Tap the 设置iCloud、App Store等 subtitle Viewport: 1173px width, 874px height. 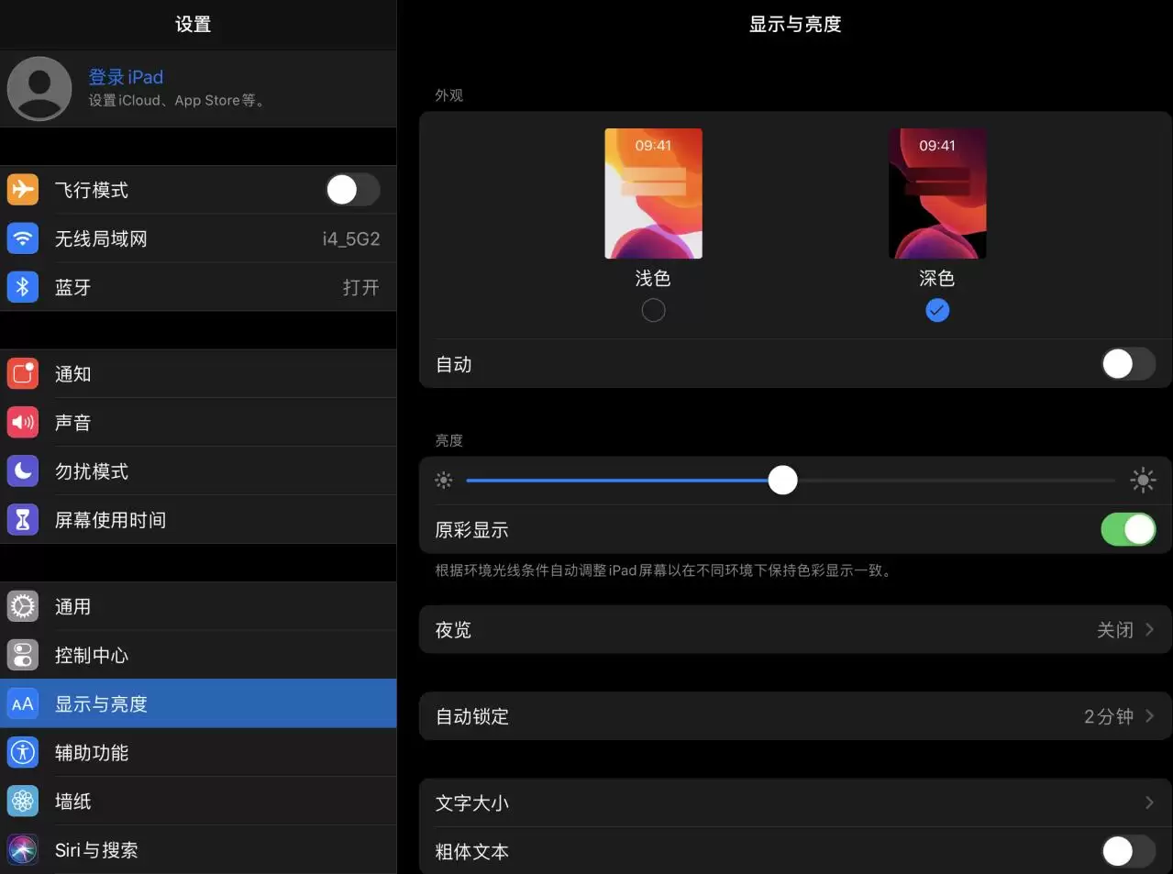(x=176, y=101)
